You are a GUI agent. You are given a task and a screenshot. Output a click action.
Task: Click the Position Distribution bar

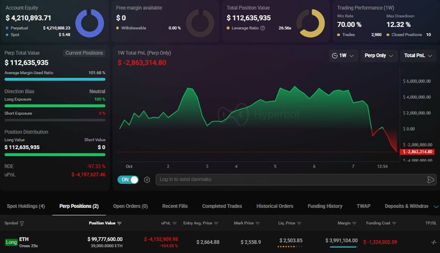(55, 154)
